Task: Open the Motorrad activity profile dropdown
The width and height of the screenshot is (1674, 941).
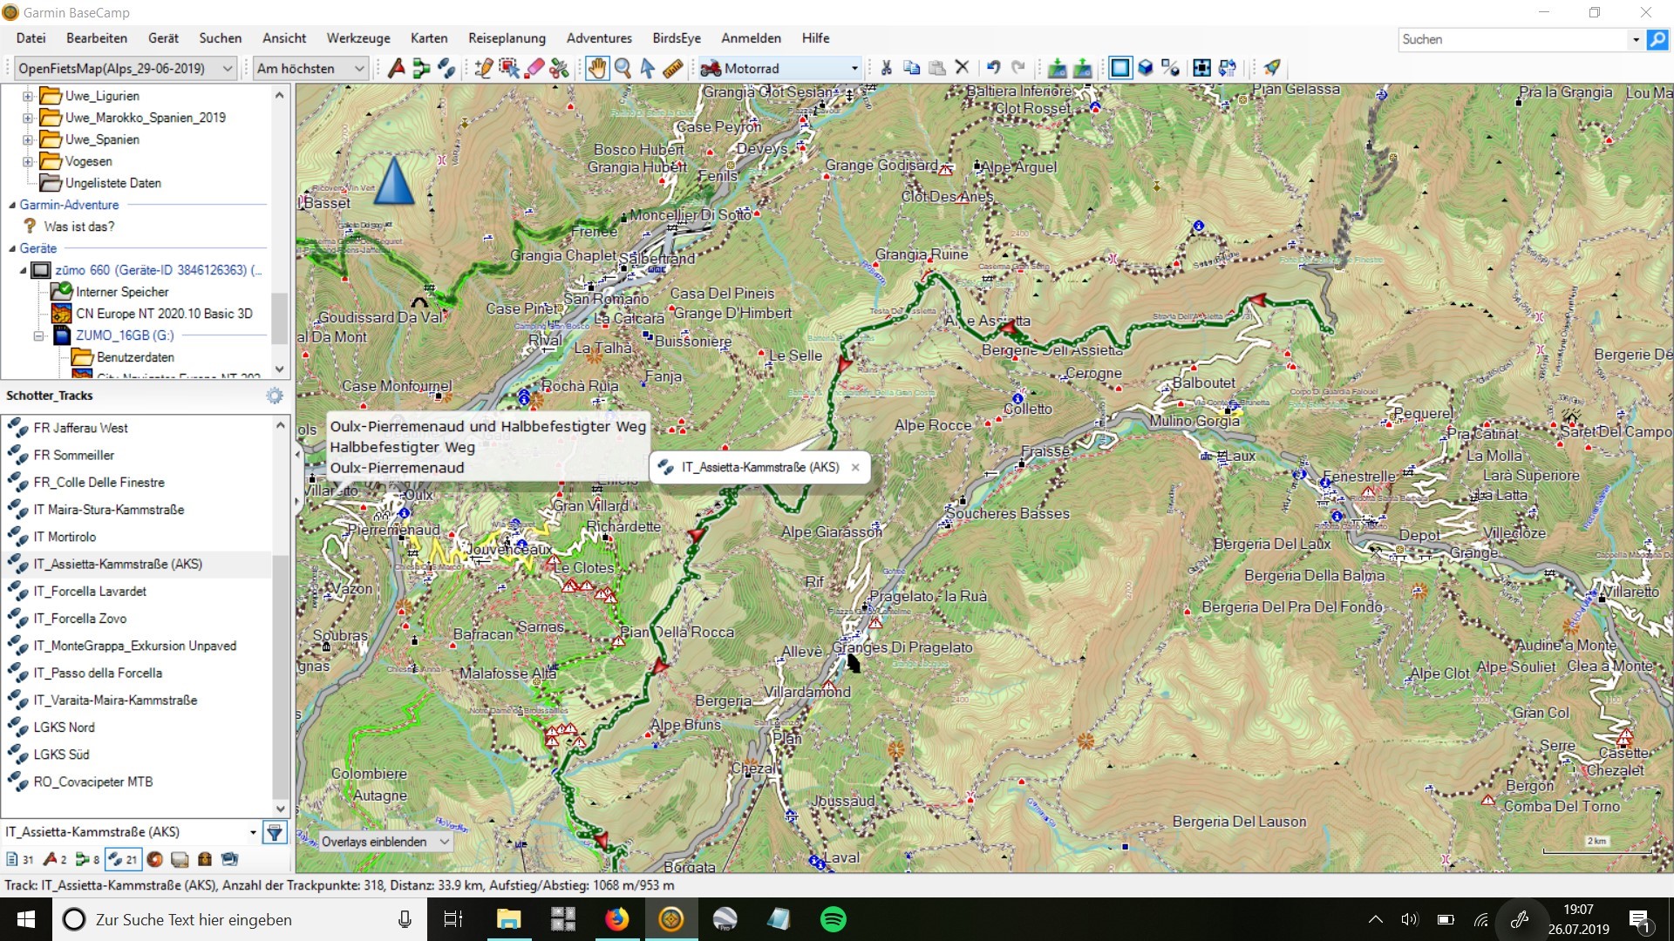Action: [780, 68]
